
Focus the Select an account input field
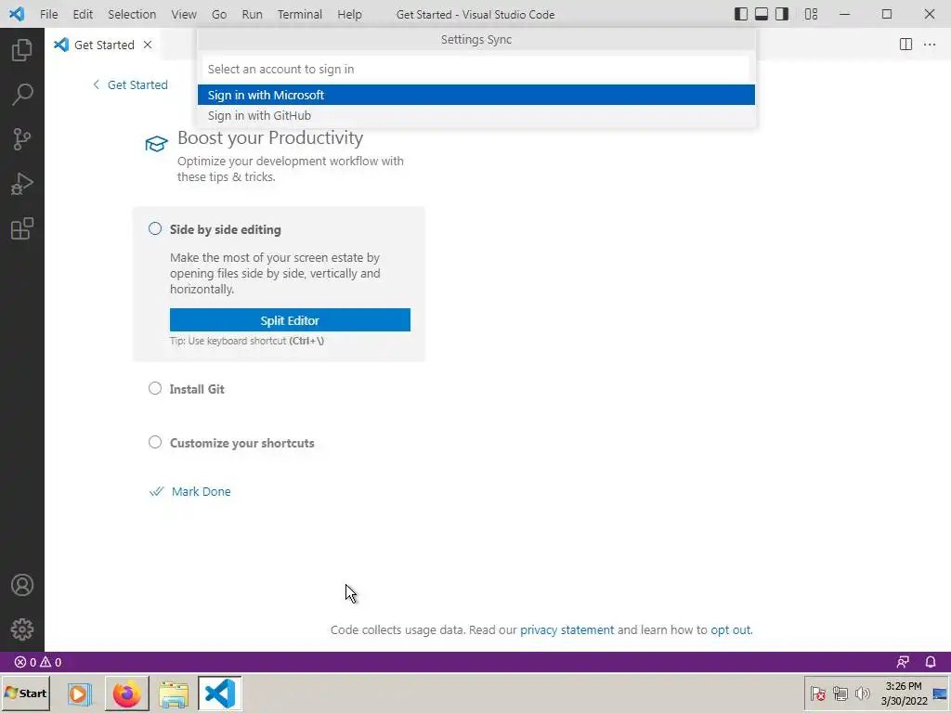tap(476, 69)
